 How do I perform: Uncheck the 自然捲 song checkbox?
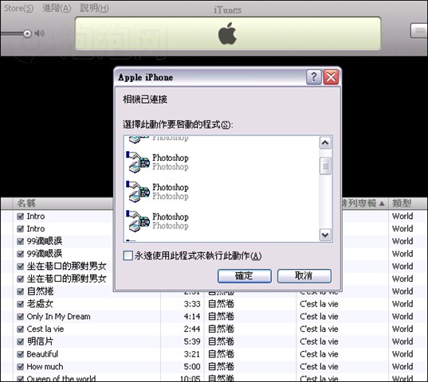(x=20, y=291)
